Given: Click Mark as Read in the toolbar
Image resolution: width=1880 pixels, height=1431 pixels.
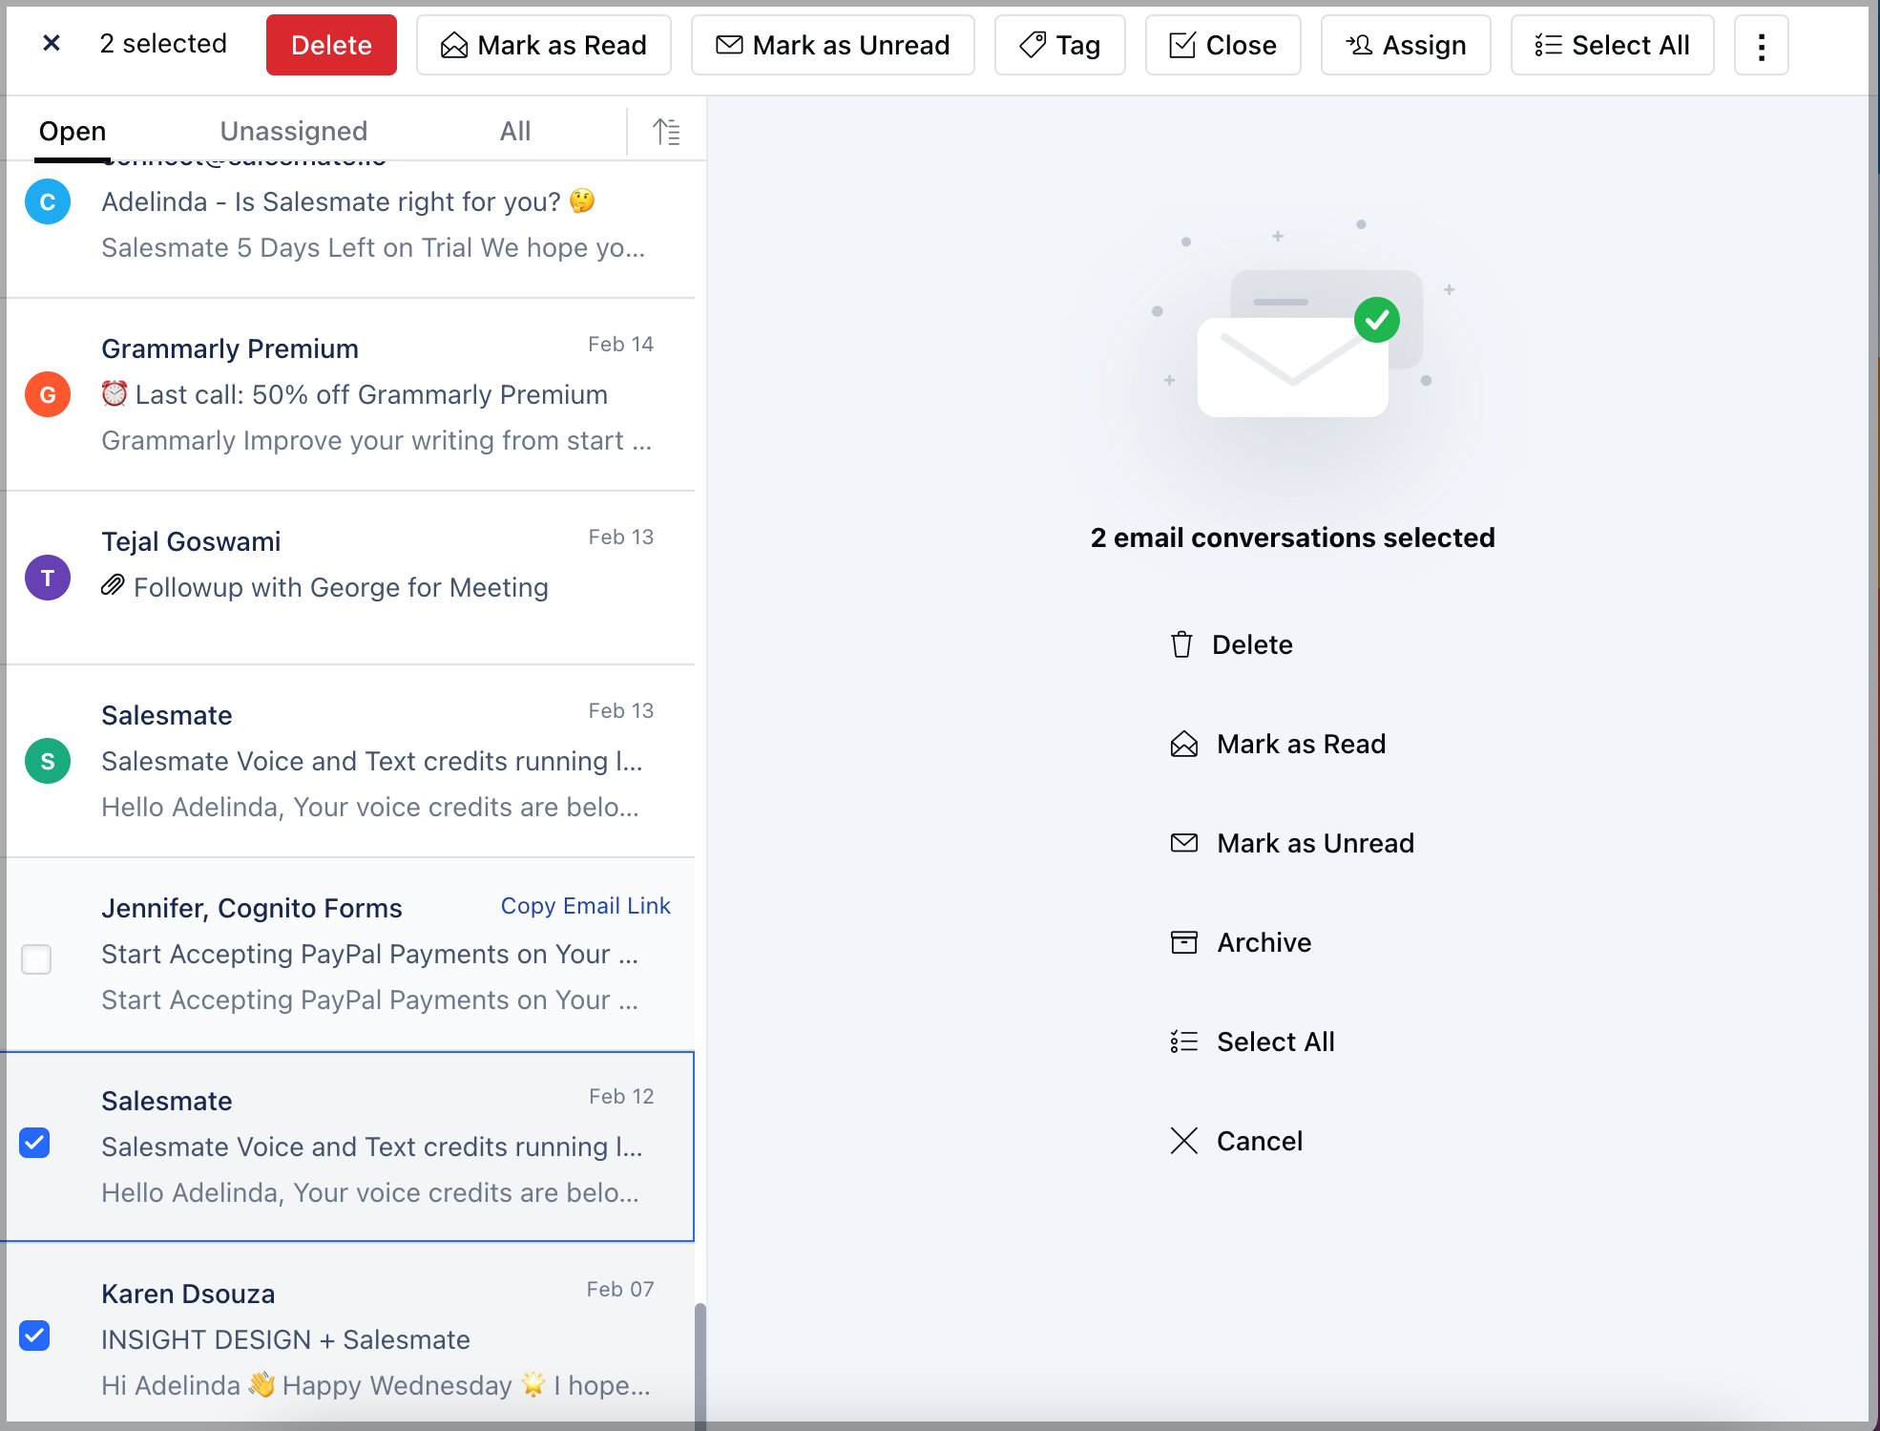Looking at the screenshot, I should (543, 45).
